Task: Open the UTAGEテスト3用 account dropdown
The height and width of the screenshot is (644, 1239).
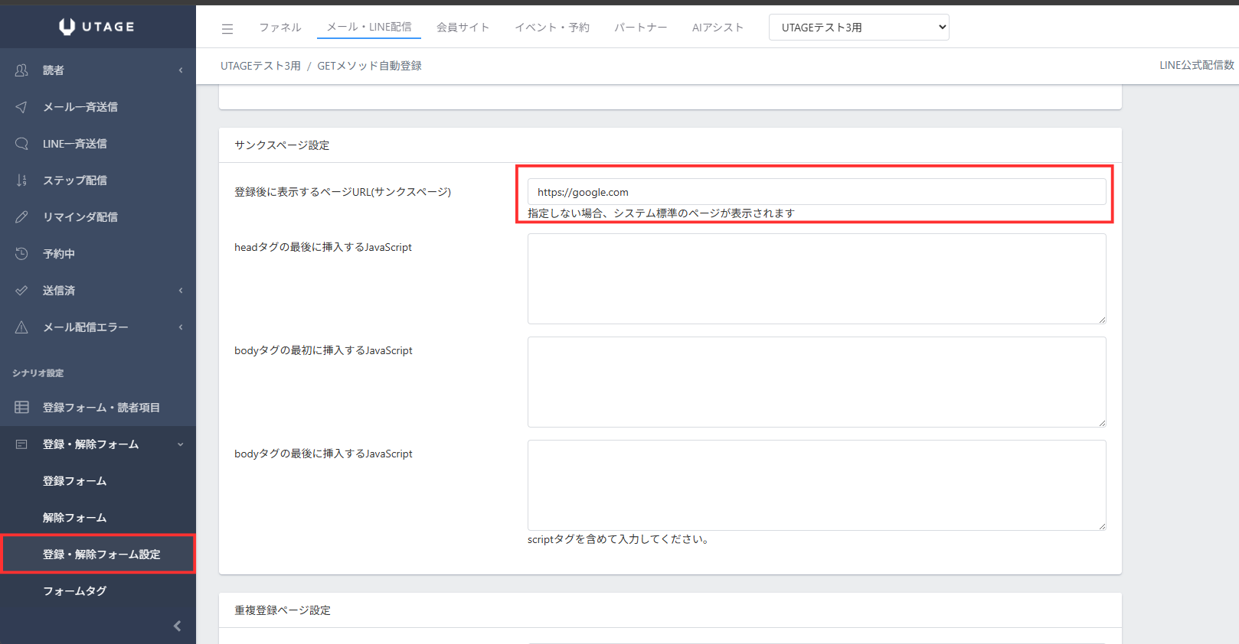Action: [858, 28]
